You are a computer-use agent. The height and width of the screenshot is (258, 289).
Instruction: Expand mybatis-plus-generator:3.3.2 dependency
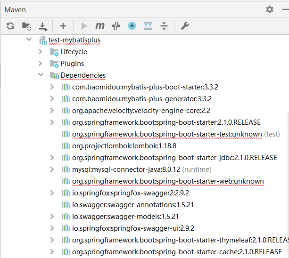point(52,99)
